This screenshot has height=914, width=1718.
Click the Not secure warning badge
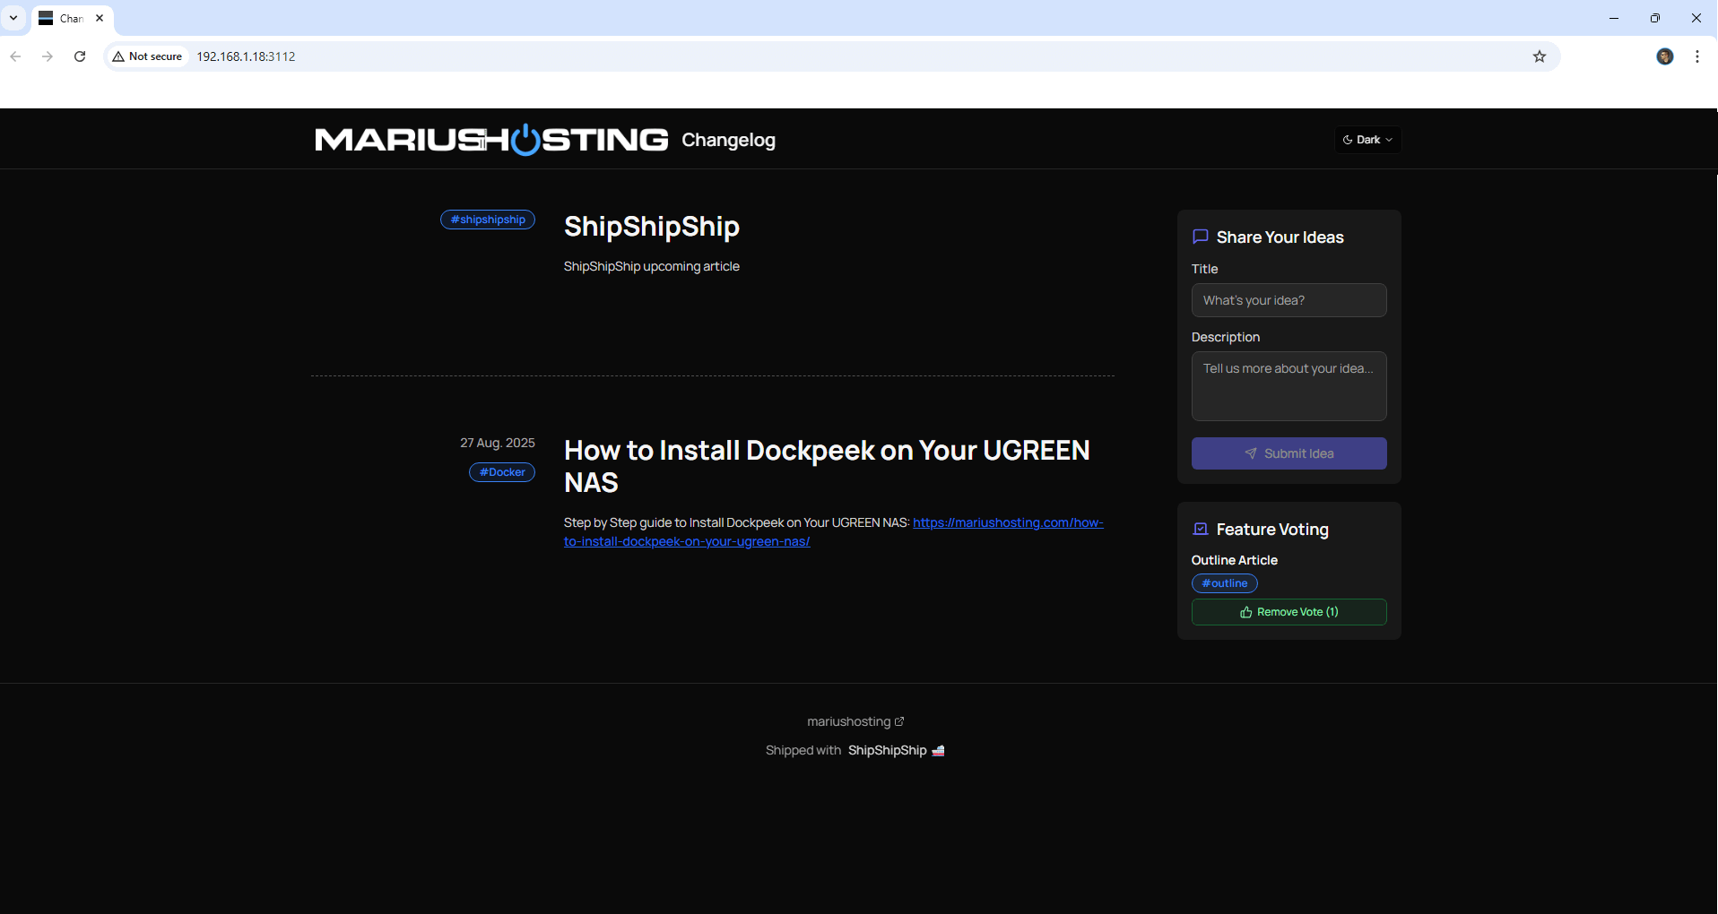pyautogui.click(x=148, y=56)
